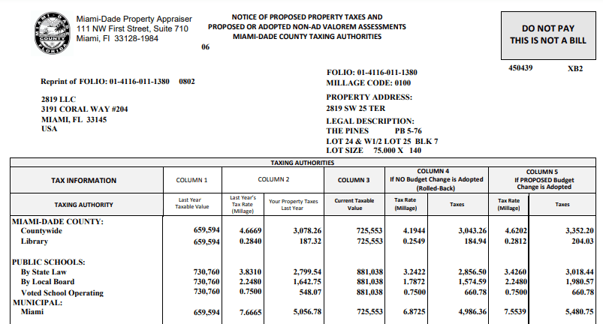
Task: Click Library proposed taxes '204.03'
Action: click(582, 241)
